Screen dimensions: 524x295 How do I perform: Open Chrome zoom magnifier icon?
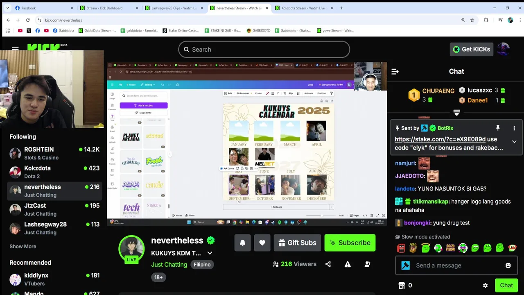coord(463,20)
